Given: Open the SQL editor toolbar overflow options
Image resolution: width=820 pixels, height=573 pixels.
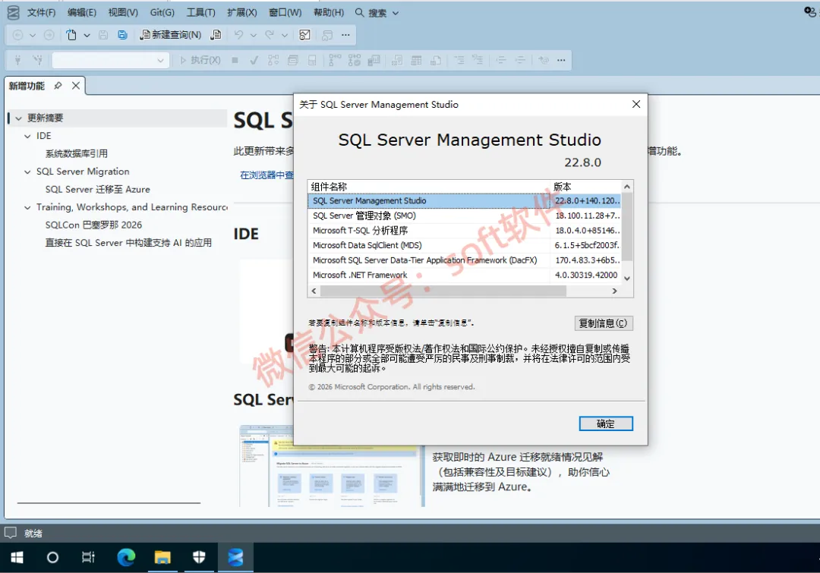Looking at the screenshot, I should 561,60.
